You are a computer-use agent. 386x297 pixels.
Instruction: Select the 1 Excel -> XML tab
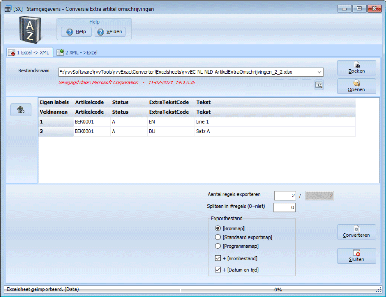coord(30,52)
